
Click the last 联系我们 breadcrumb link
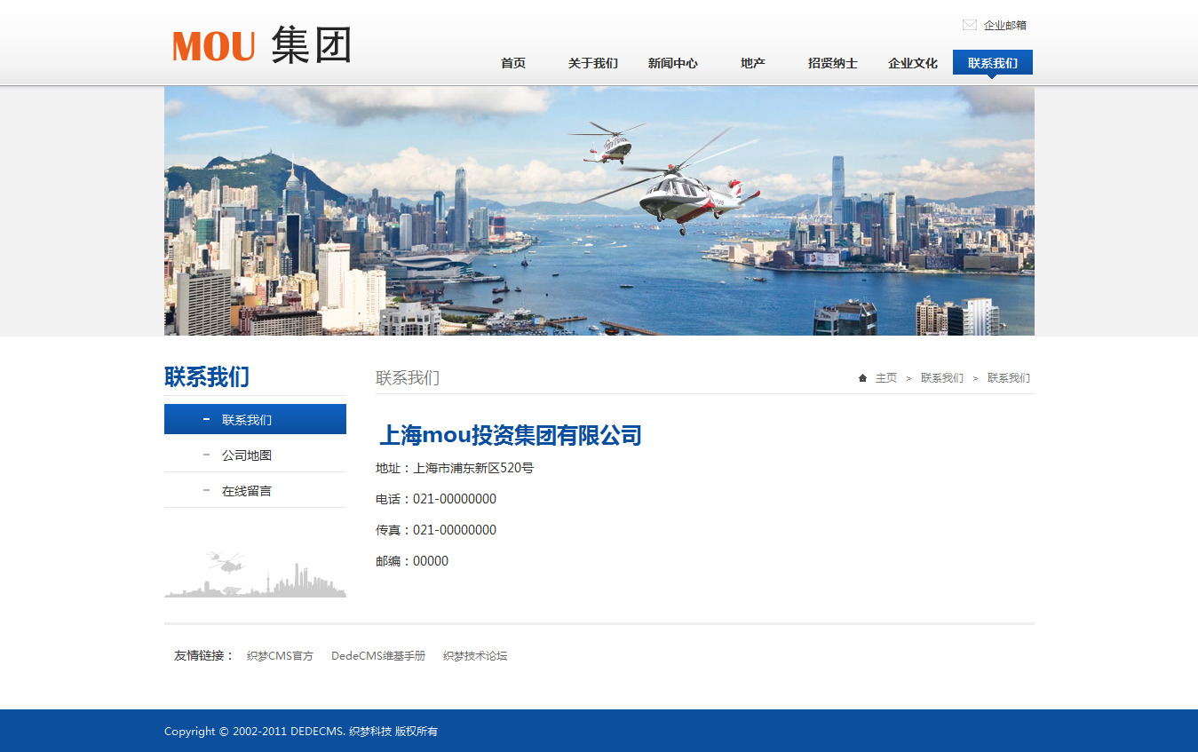[1009, 378]
